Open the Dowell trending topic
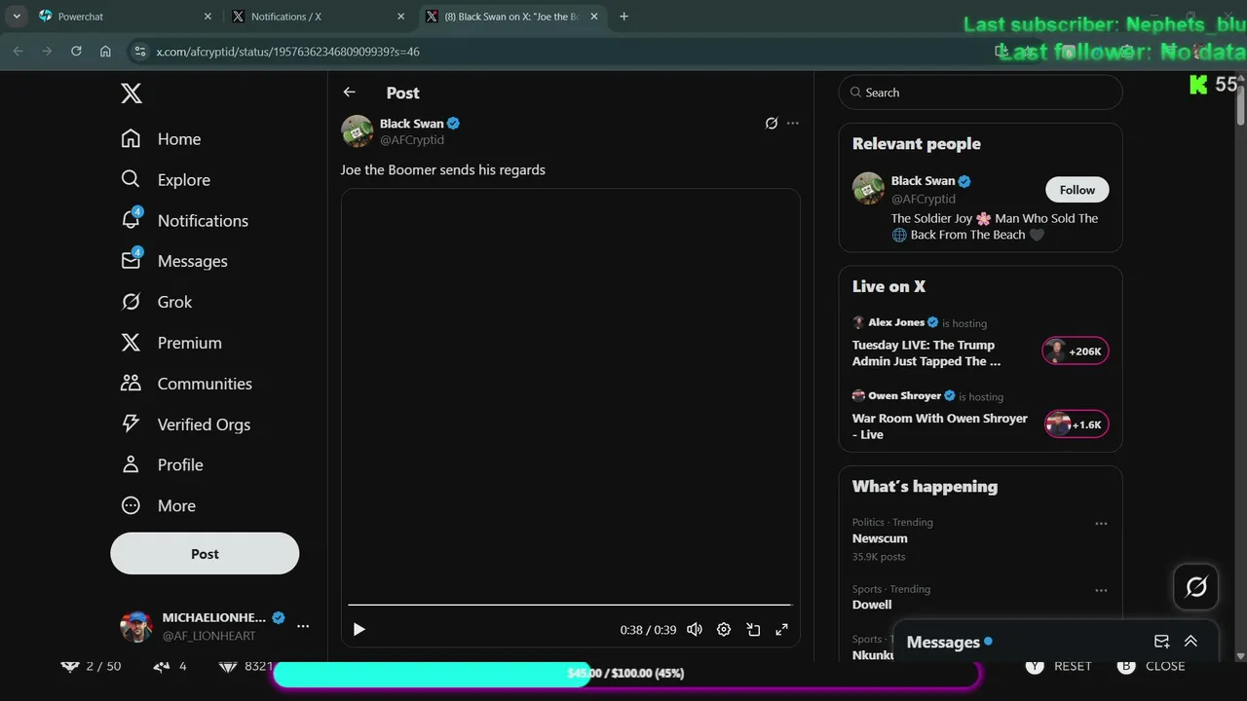This screenshot has height=701, width=1247. [x=872, y=605]
